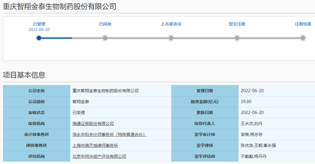Select the 已受理 stage label

click(x=39, y=24)
